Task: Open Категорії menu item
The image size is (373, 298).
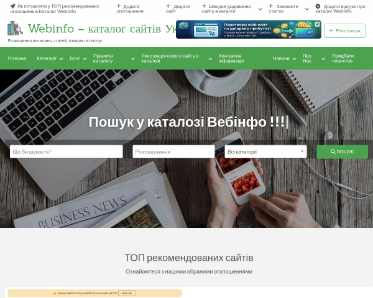Action: pyautogui.click(x=47, y=58)
